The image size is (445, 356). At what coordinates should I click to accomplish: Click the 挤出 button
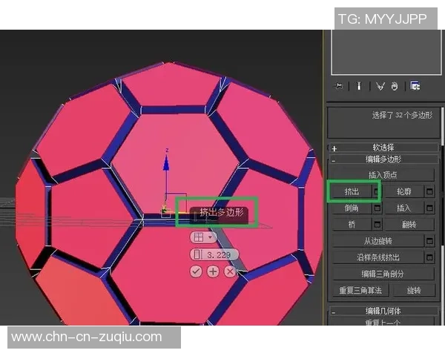click(352, 191)
